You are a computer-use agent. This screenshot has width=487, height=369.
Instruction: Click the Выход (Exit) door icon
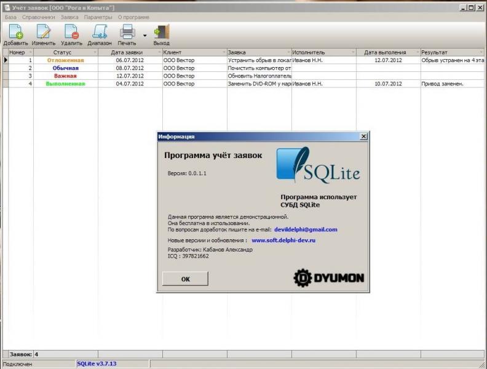pyautogui.click(x=162, y=31)
